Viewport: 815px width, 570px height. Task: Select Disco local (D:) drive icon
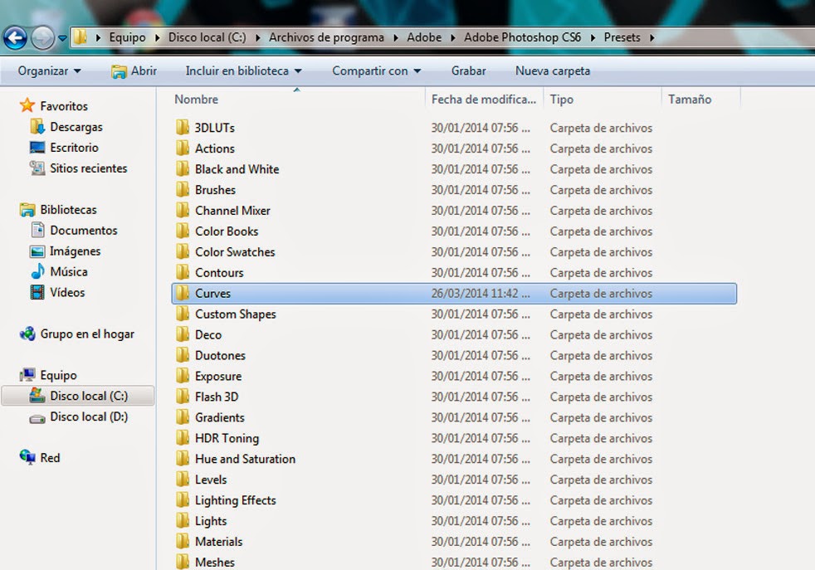point(37,418)
